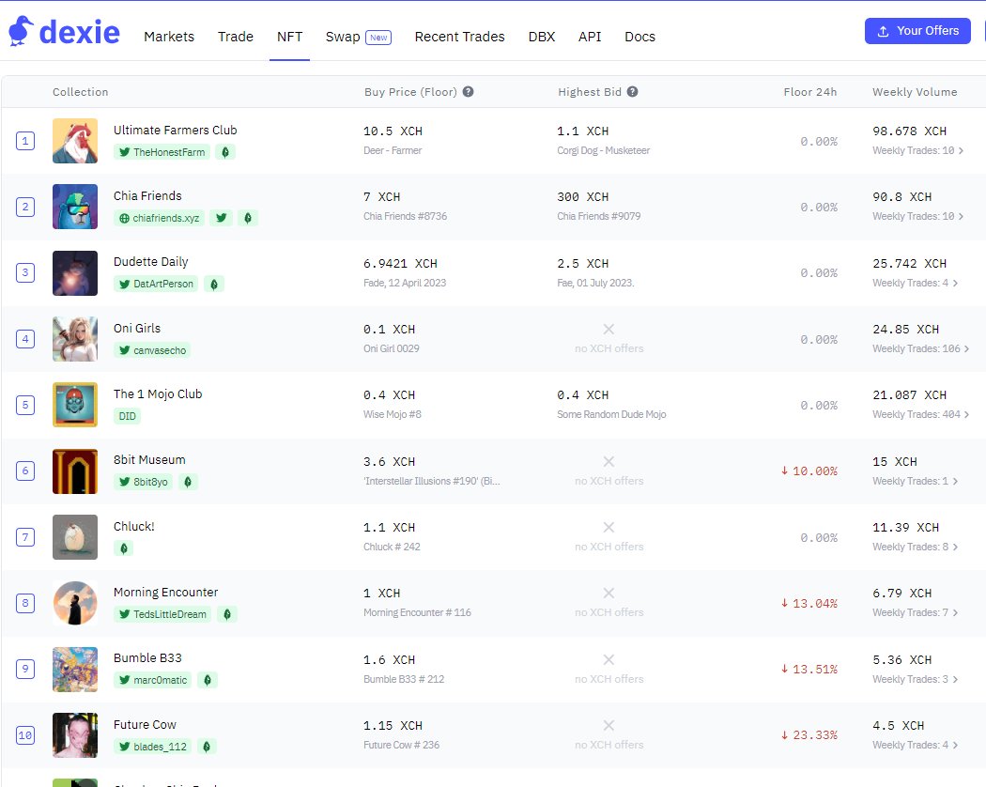Screen dimensions: 986x787
Task: Click the Your Offers button
Action: click(917, 31)
